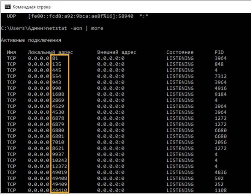Click the UDP fe80 address ending 58940
This screenshot has height=194, width=251.
[81, 16]
